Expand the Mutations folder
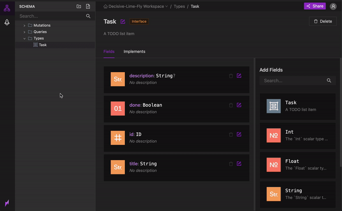 pyautogui.click(x=24, y=26)
